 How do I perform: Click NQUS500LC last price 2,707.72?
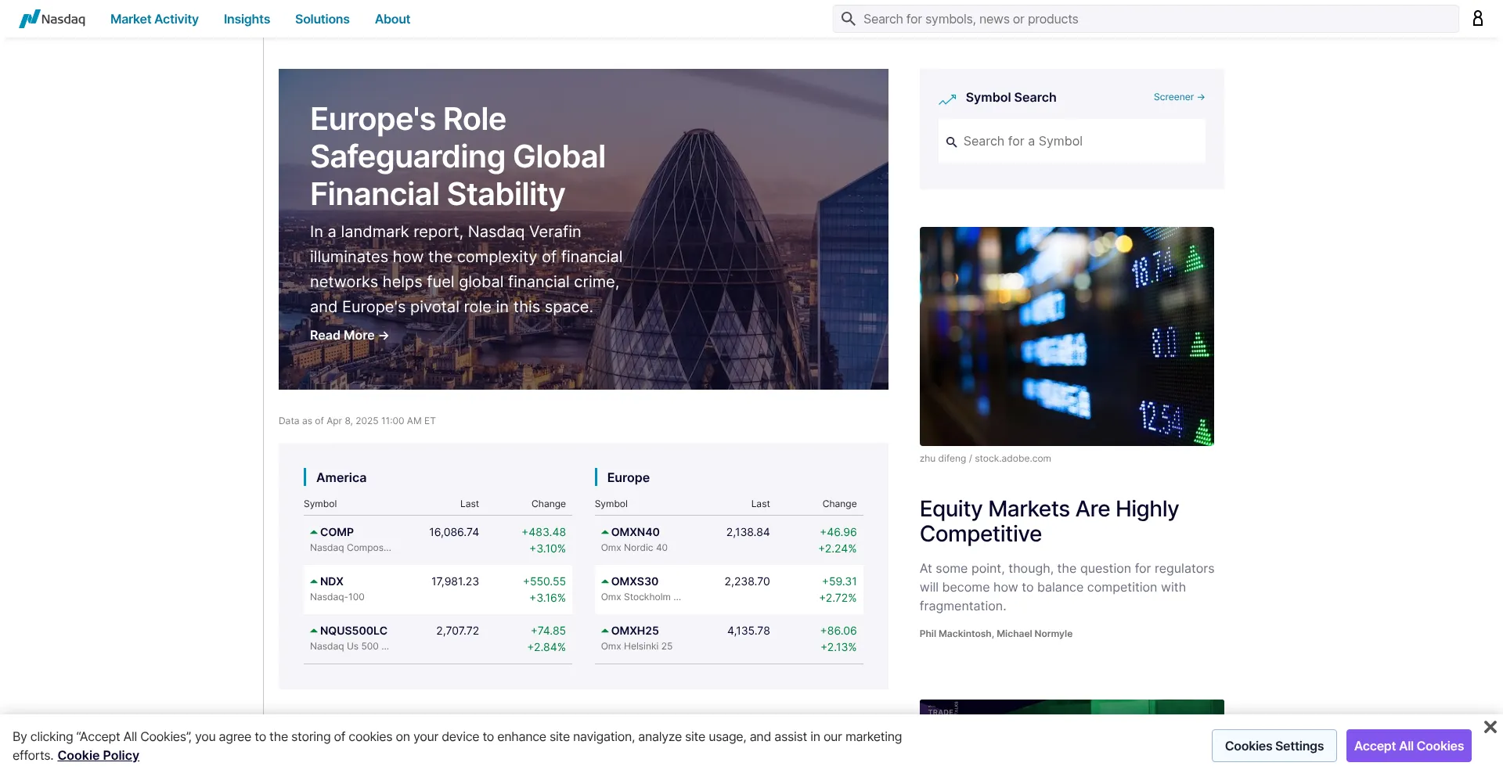458,631
